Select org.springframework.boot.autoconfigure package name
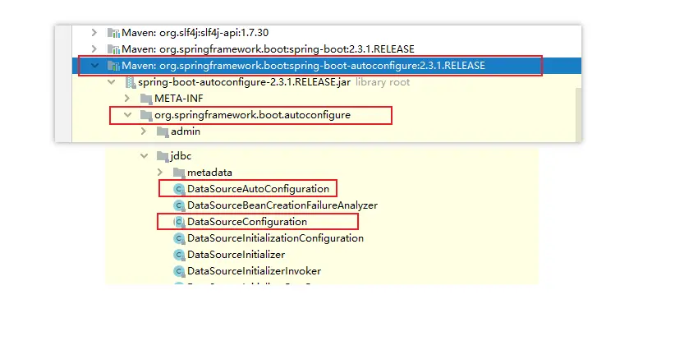 pyautogui.click(x=252, y=115)
